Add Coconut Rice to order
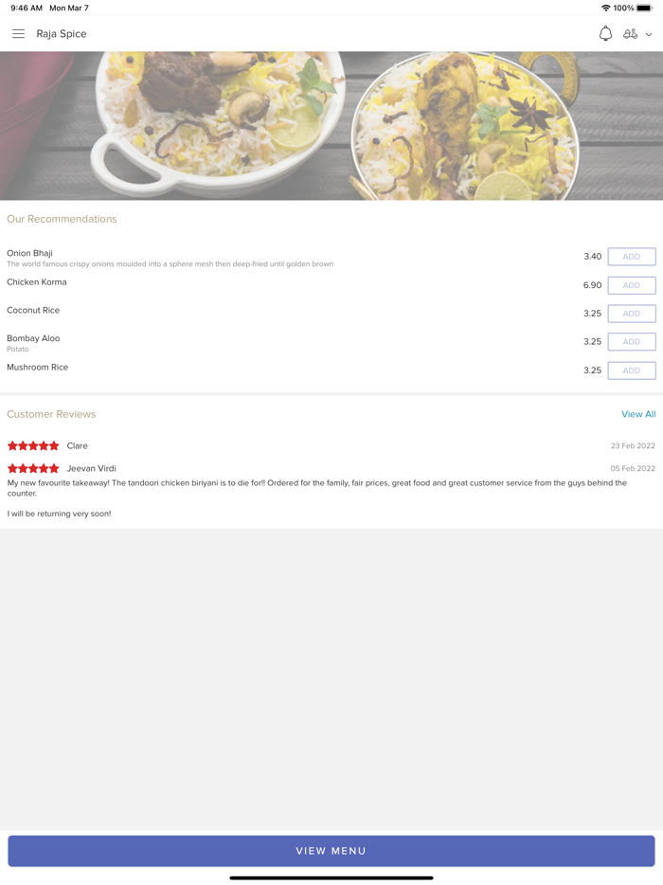 (x=632, y=314)
